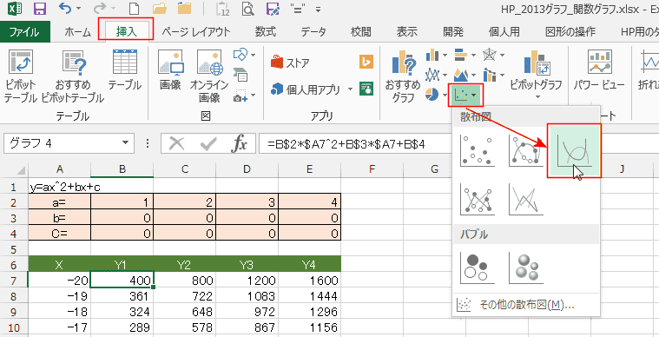
Task: Choose 3-D bubble chart icon
Action: 526,268
